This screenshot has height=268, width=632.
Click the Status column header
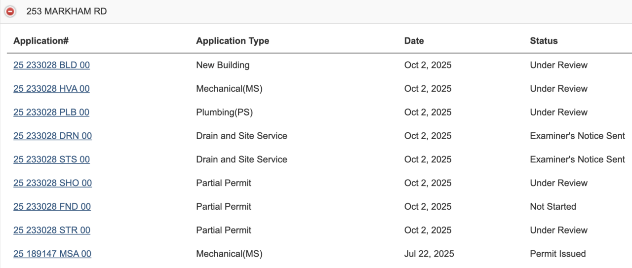(544, 41)
